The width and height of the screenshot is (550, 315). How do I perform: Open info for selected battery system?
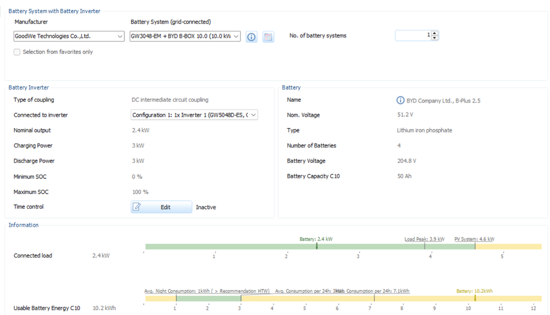pos(251,37)
